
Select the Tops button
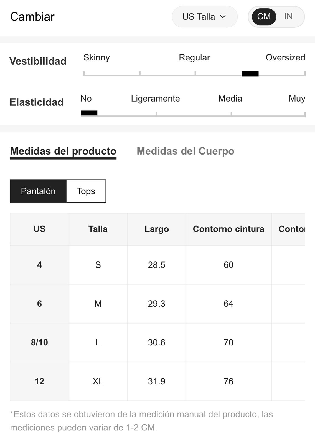coord(86,191)
